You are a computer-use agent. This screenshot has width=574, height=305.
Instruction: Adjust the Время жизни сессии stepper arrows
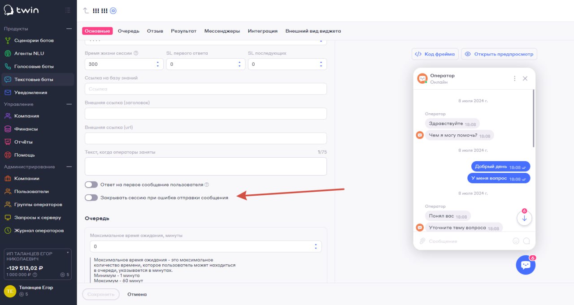tap(158, 64)
